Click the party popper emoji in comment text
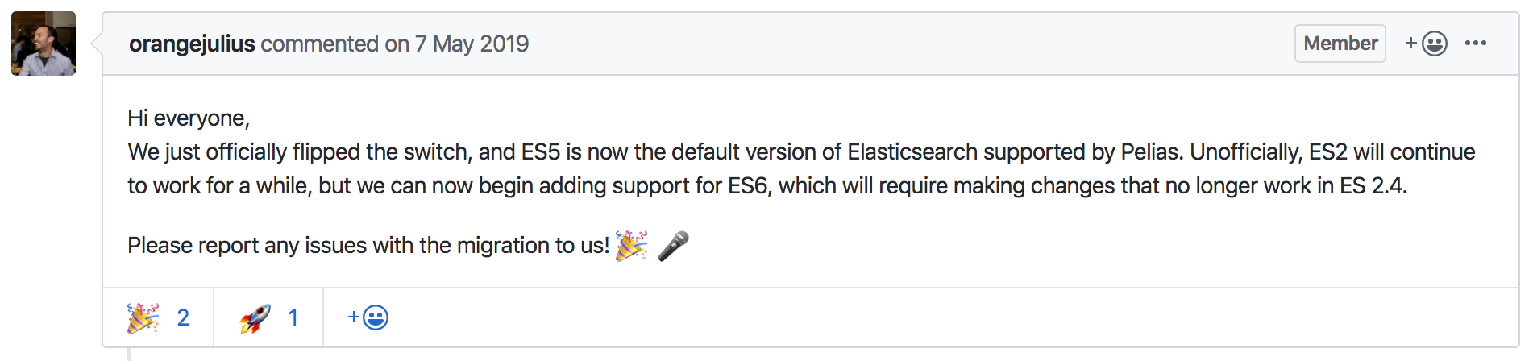Screen dimensions: 1533x361 tap(631, 245)
